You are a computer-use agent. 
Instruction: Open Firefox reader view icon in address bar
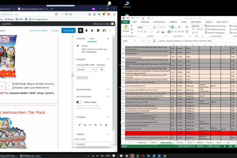pyautogui.click(x=56, y=14)
